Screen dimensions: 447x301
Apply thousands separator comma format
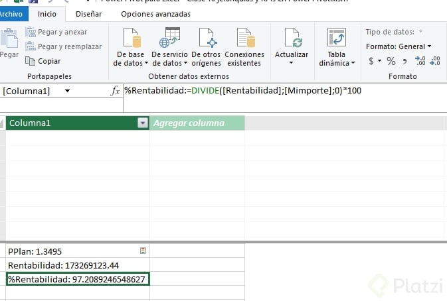click(404, 61)
